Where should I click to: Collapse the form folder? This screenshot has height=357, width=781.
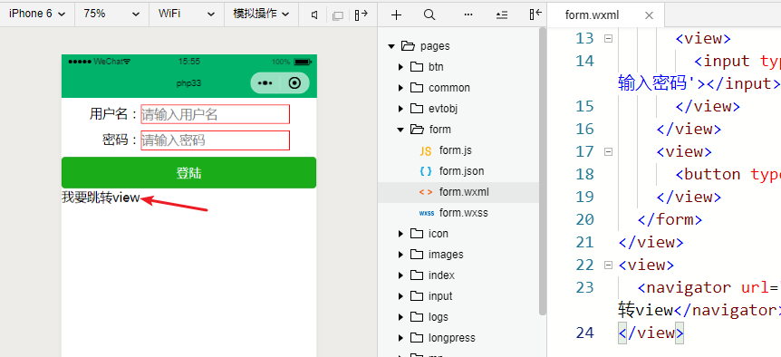tap(400, 130)
